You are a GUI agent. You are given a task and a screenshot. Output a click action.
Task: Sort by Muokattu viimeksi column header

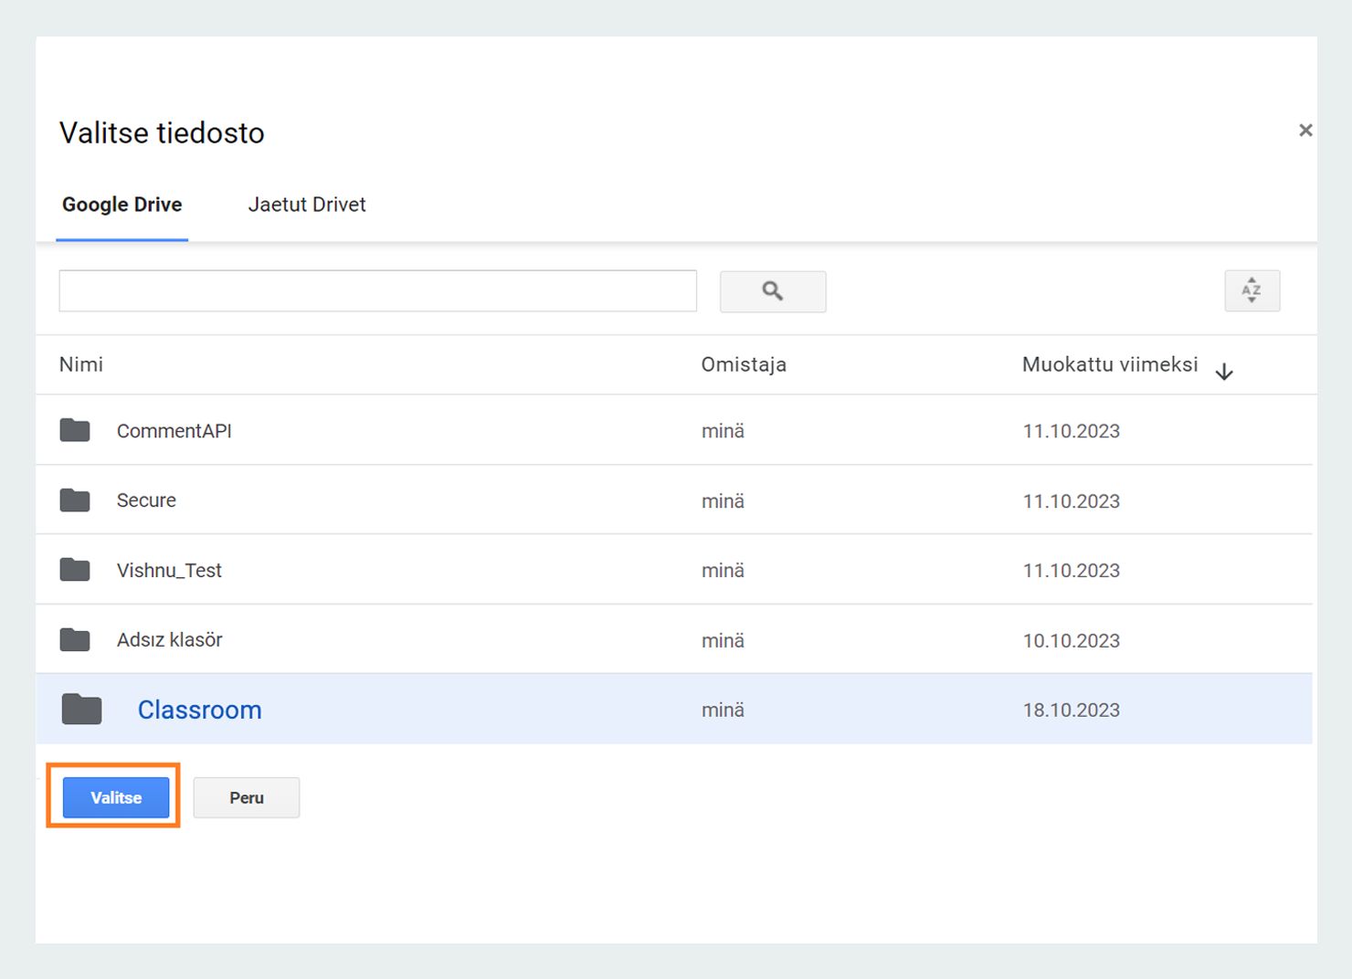[x=1110, y=364]
